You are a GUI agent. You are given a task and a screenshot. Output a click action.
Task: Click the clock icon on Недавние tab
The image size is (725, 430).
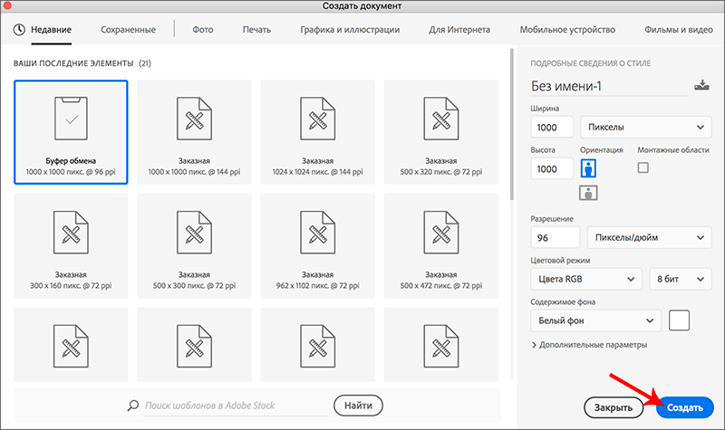20,30
